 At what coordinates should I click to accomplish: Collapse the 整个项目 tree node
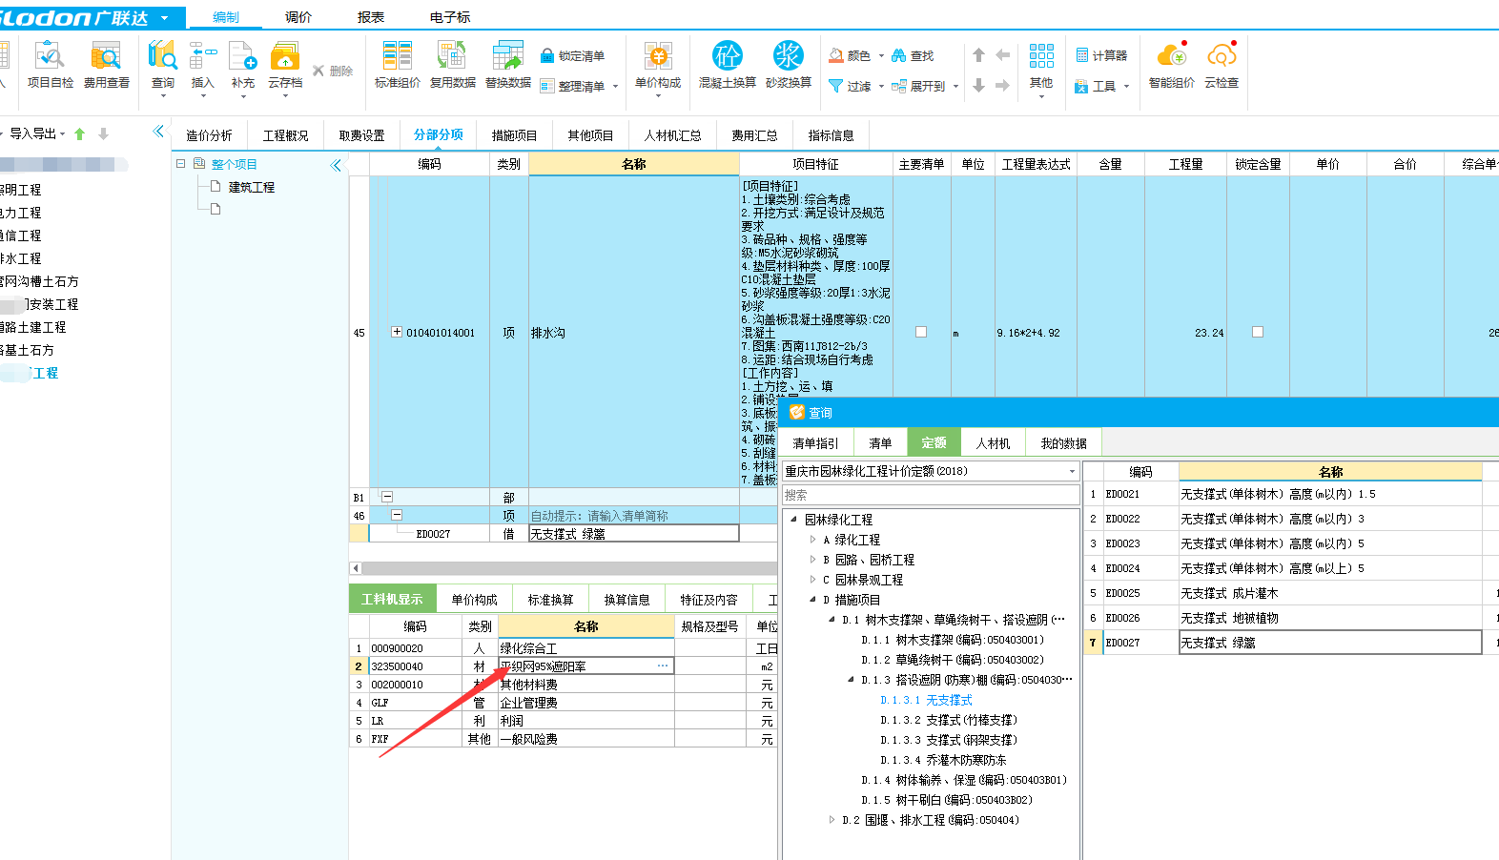[180, 164]
